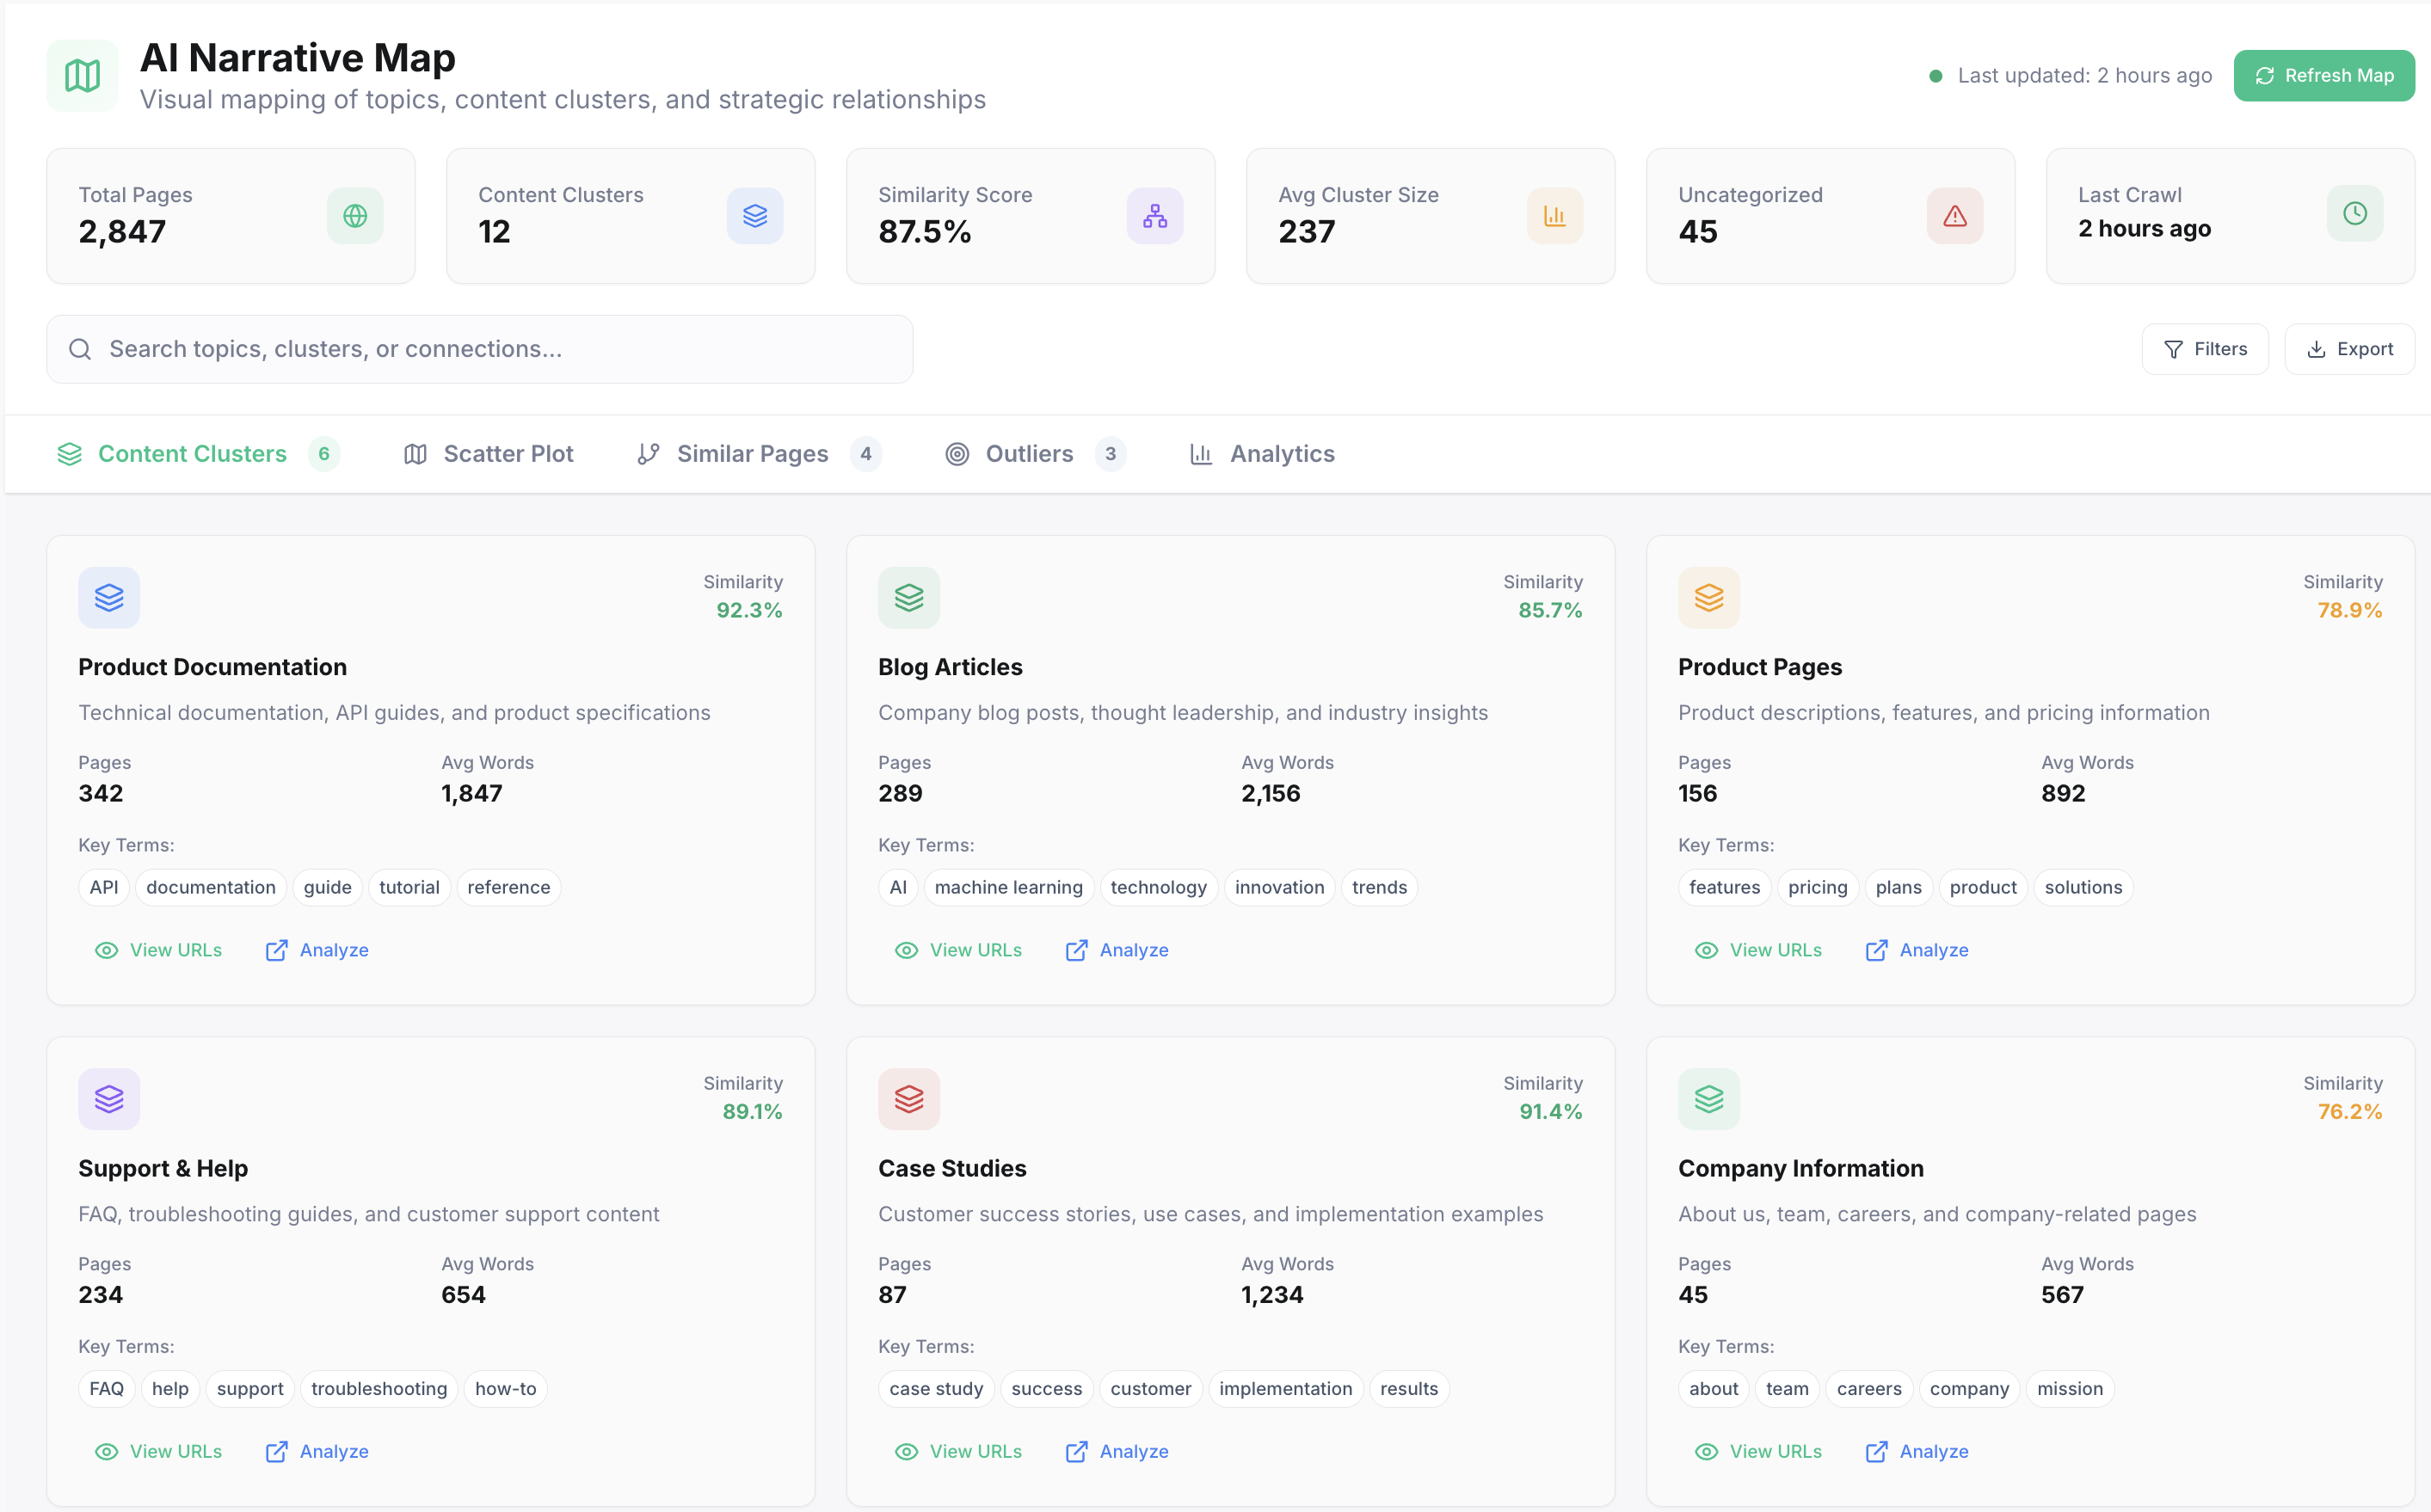
Task: Switch to the Scatter Plot tab
Action: click(488, 454)
